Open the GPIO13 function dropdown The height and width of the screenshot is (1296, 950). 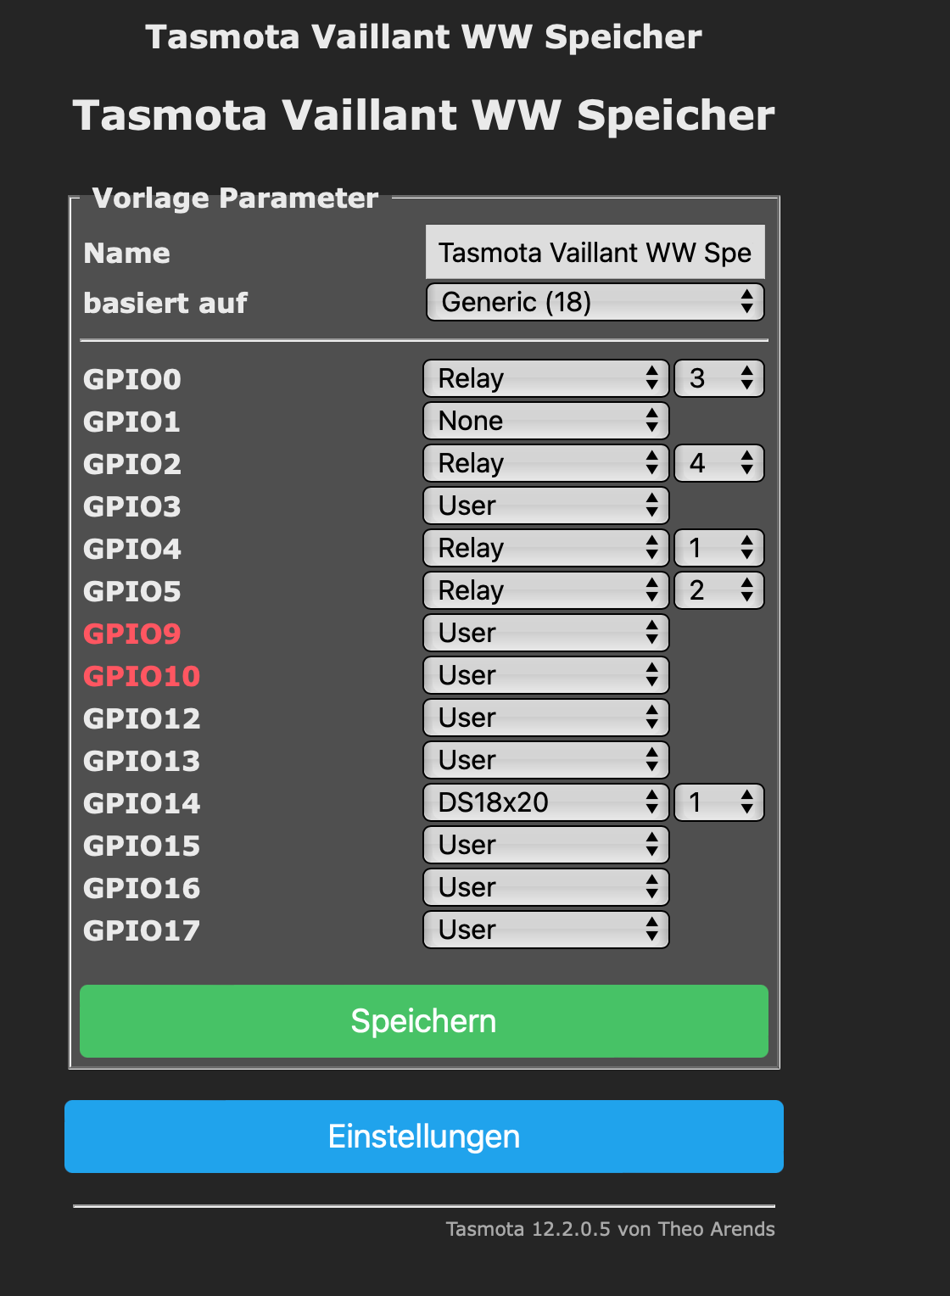pyautogui.click(x=545, y=760)
